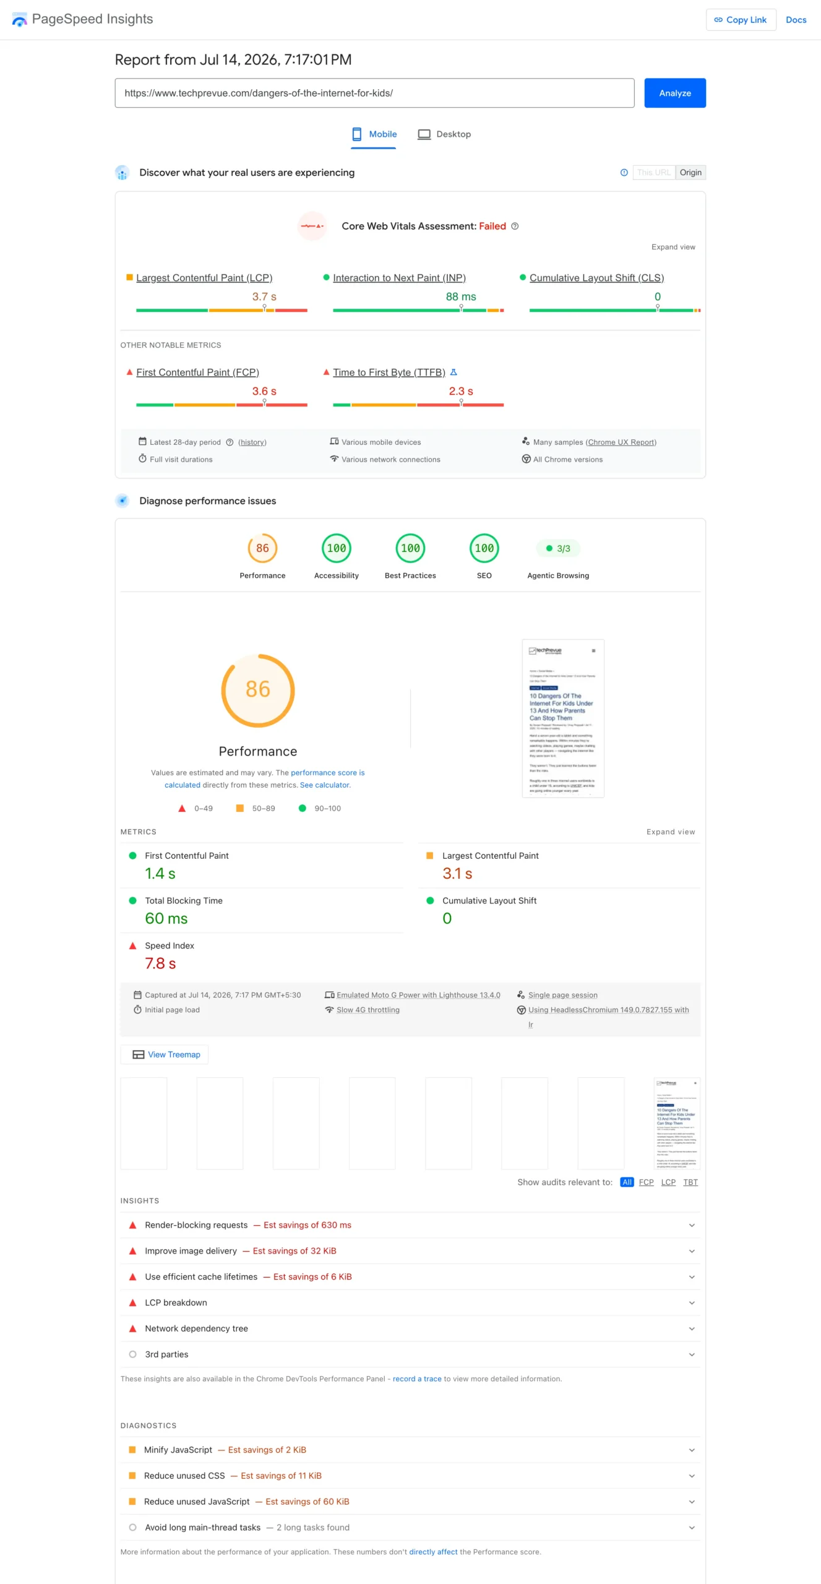Expand Use efficient cache lifetimes insight
Image resolution: width=821 pixels, height=1584 pixels.
(x=410, y=1277)
